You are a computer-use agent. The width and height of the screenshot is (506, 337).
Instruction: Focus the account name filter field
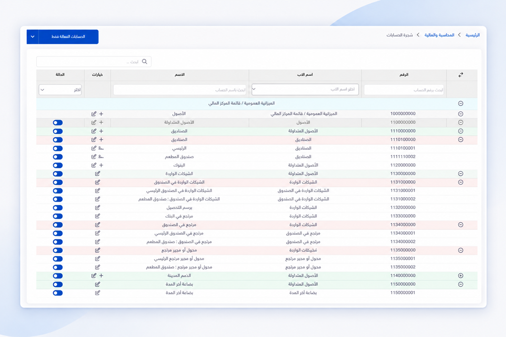tap(180, 90)
